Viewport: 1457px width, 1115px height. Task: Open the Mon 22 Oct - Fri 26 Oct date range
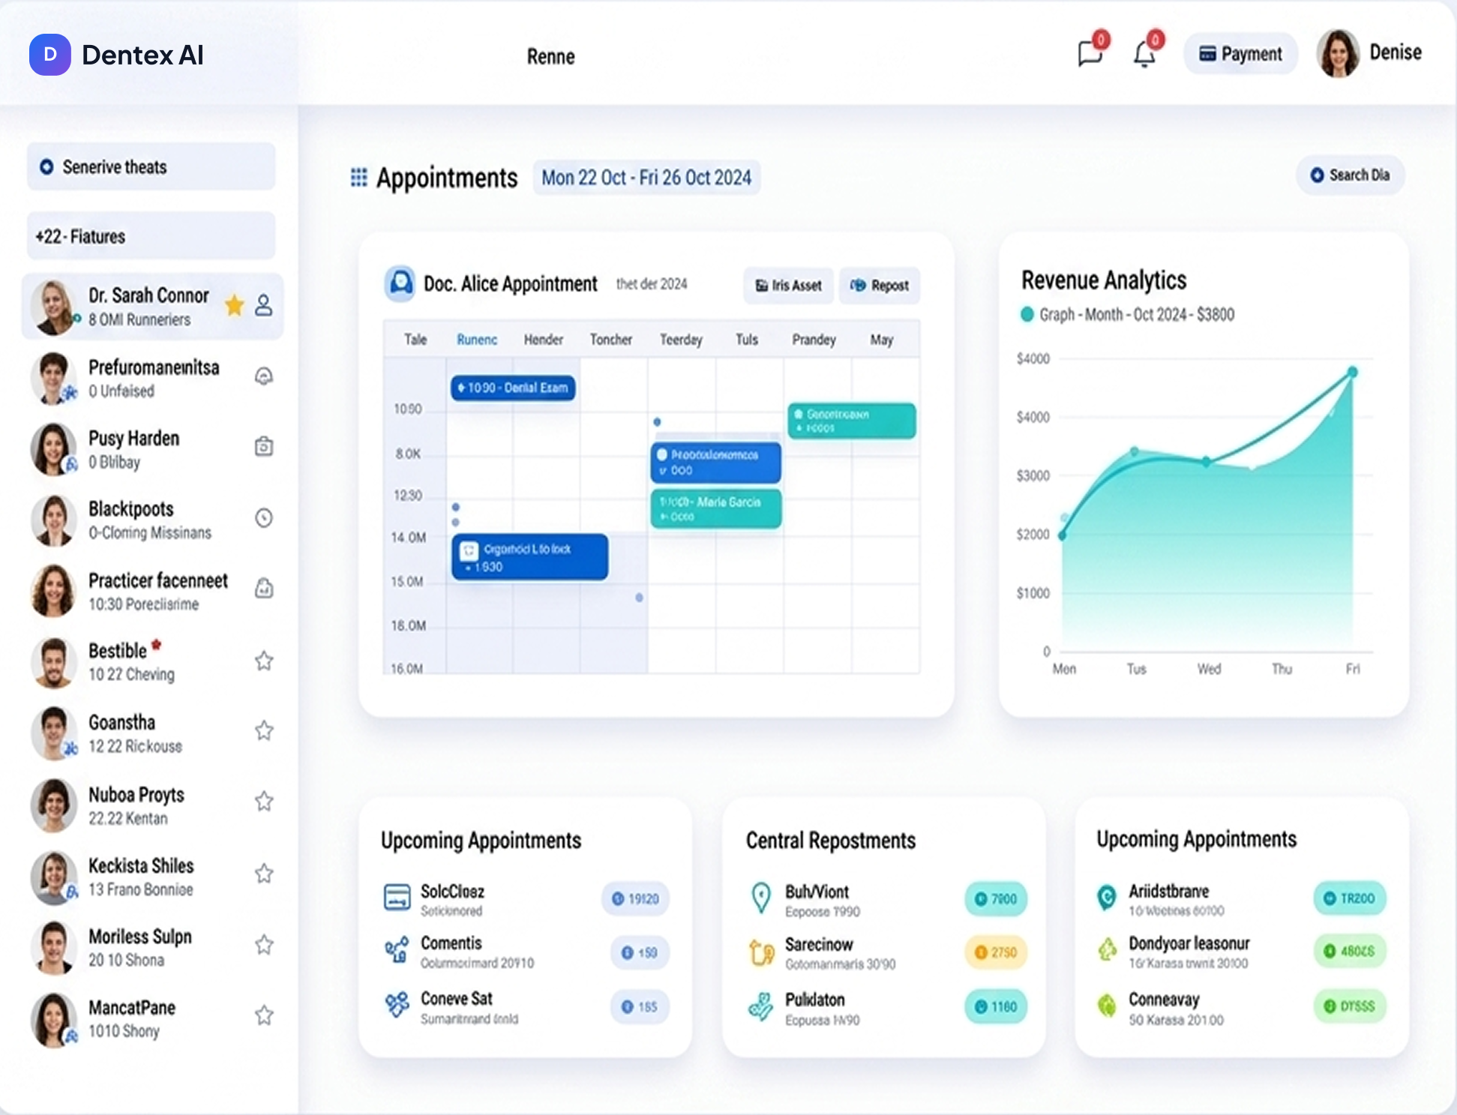click(646, 178)
